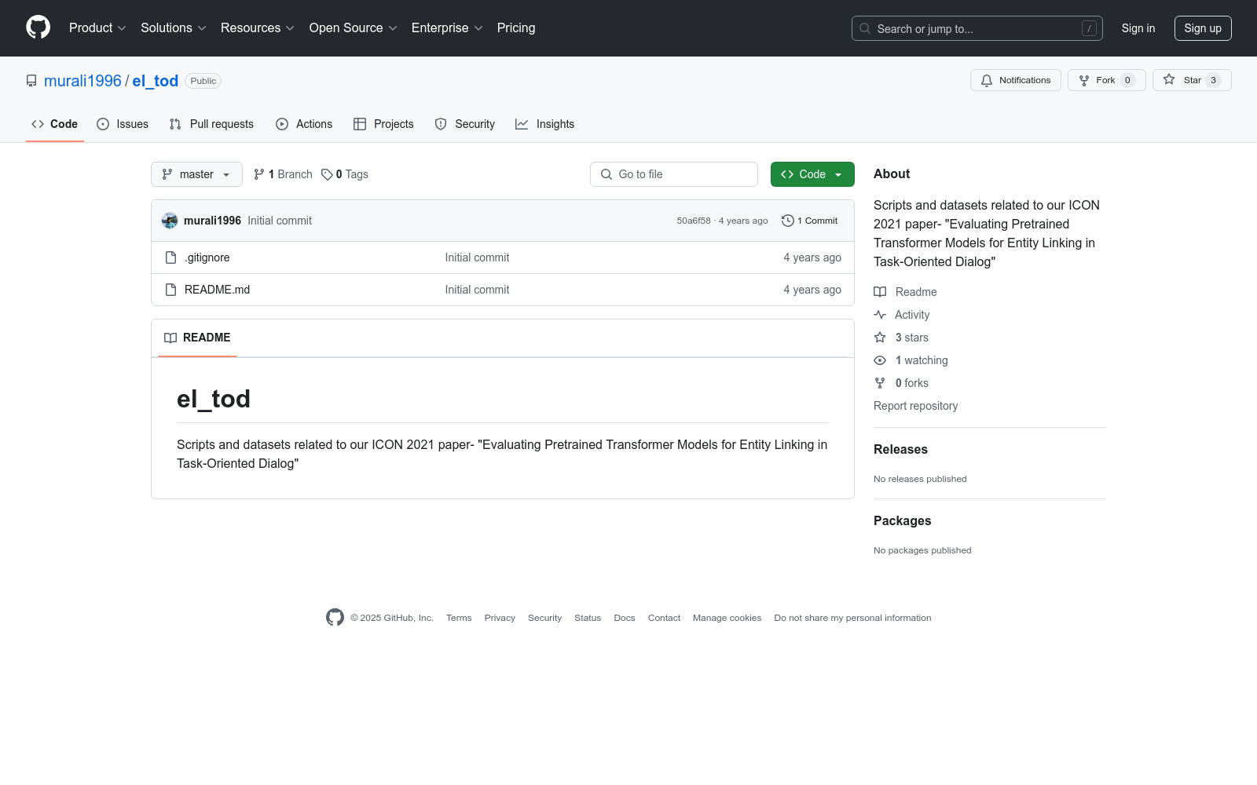Open the 0 forks link
Image resolution: width=1257 pixels, height=785 pixels.
click(x=901, y=383)
